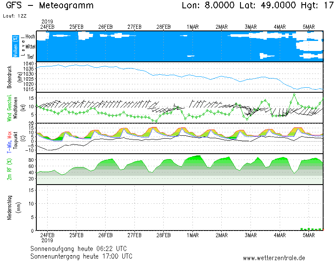Click the Taupunkt axis label
Image resolution: width=334 pixels, height=261 pixels.
pyautogui.click(x=15, y=142)
